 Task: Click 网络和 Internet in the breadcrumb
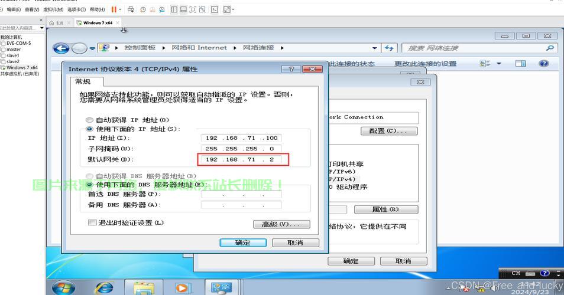coord(199,48)
